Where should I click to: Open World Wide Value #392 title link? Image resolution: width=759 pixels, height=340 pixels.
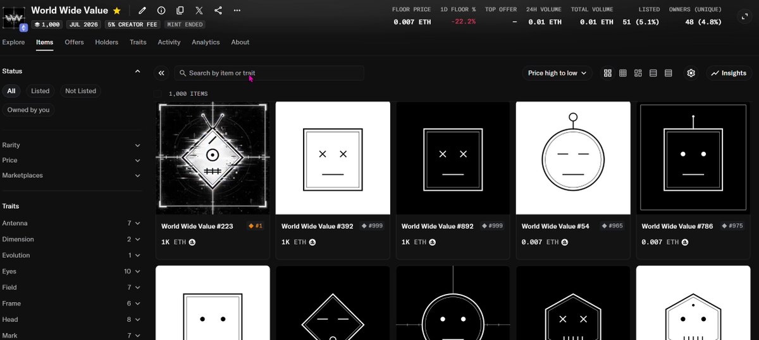click(x=318, y=226)
